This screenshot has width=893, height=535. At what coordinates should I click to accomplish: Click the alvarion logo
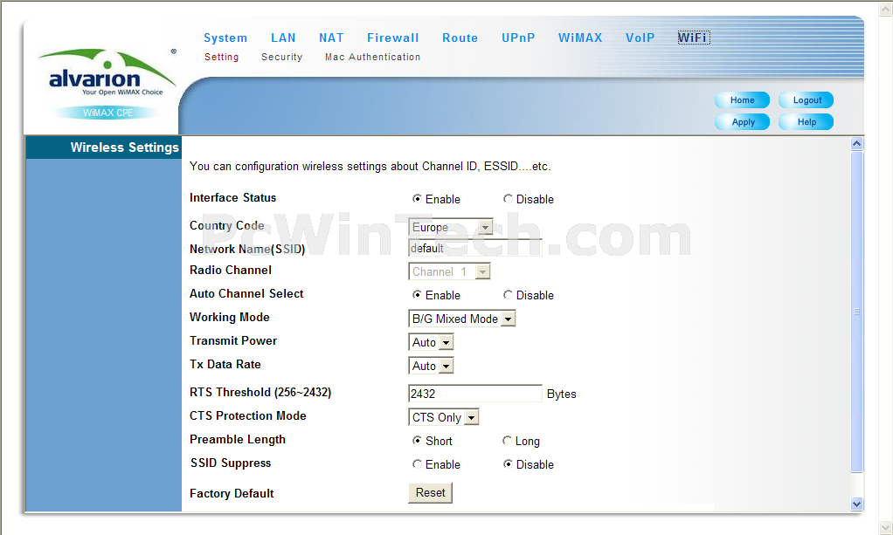point(107,72)
